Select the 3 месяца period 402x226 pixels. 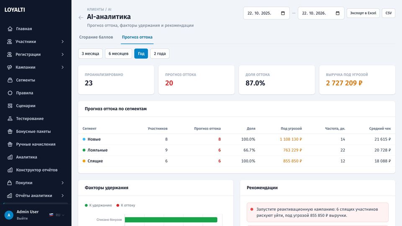[90, 54]
